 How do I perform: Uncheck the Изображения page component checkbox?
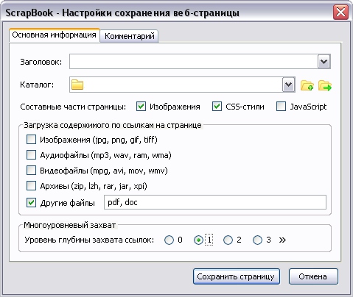(141, 107)
